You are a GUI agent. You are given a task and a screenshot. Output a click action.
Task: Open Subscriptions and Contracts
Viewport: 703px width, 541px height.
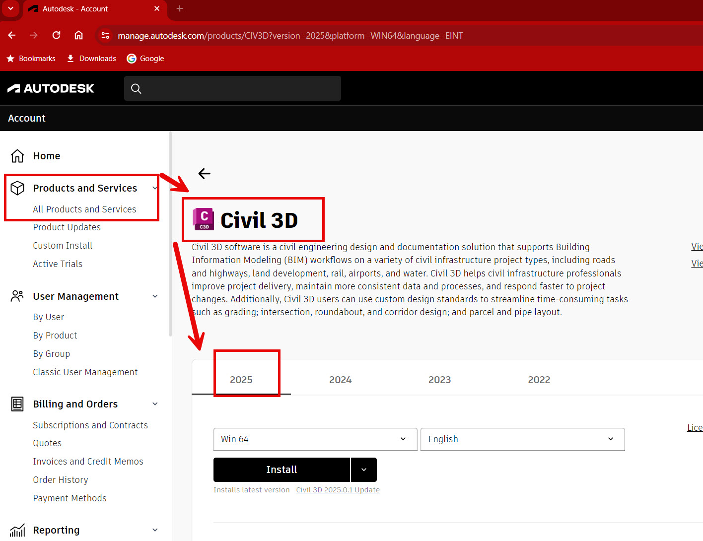(90, 425)
